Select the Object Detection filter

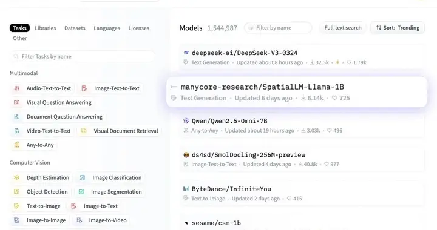pos(41,192)
